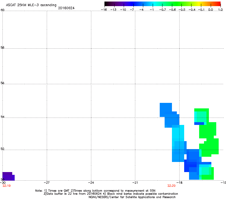Click the latitude label '52'

(x=2, y=149)
